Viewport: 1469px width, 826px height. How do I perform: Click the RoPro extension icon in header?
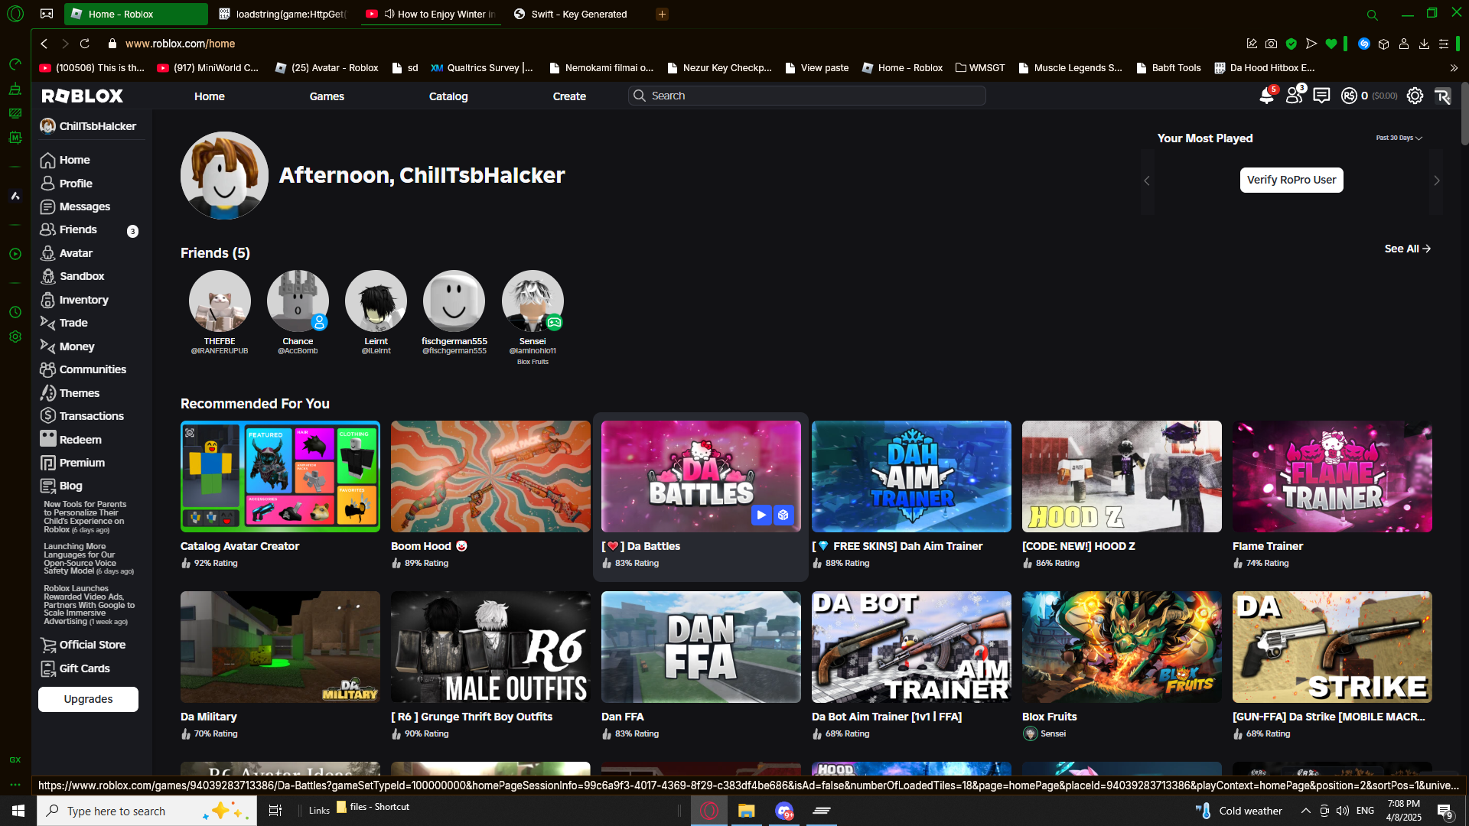coord(1442,96)
